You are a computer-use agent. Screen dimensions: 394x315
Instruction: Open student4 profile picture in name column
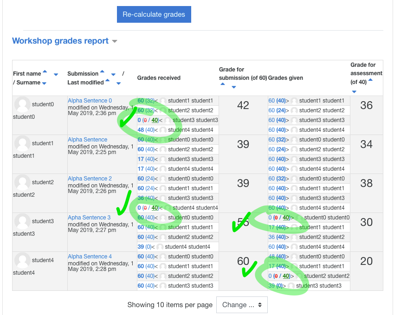22,260
